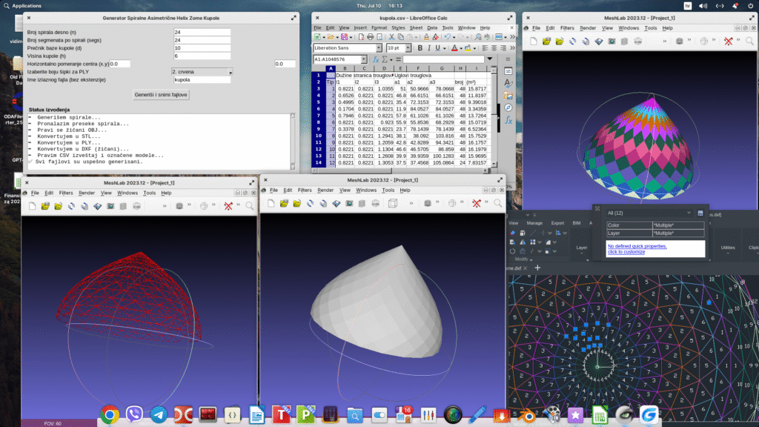Click the volume icon in the top panel

pos(703,6)
